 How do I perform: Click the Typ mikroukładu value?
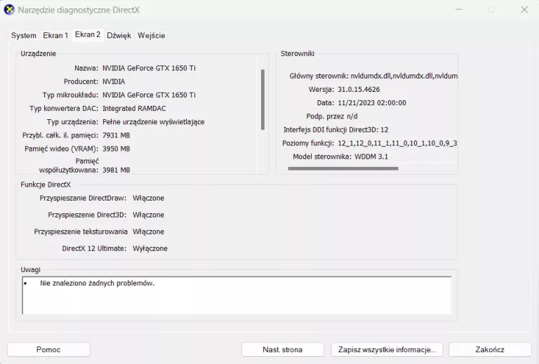click(x=149, y=95)
